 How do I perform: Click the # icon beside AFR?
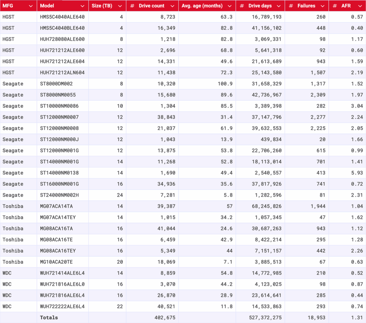pyautogui.click(x=335, y=5)
